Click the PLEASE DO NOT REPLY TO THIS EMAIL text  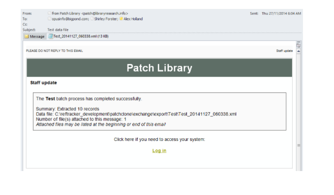coord(54,51)
